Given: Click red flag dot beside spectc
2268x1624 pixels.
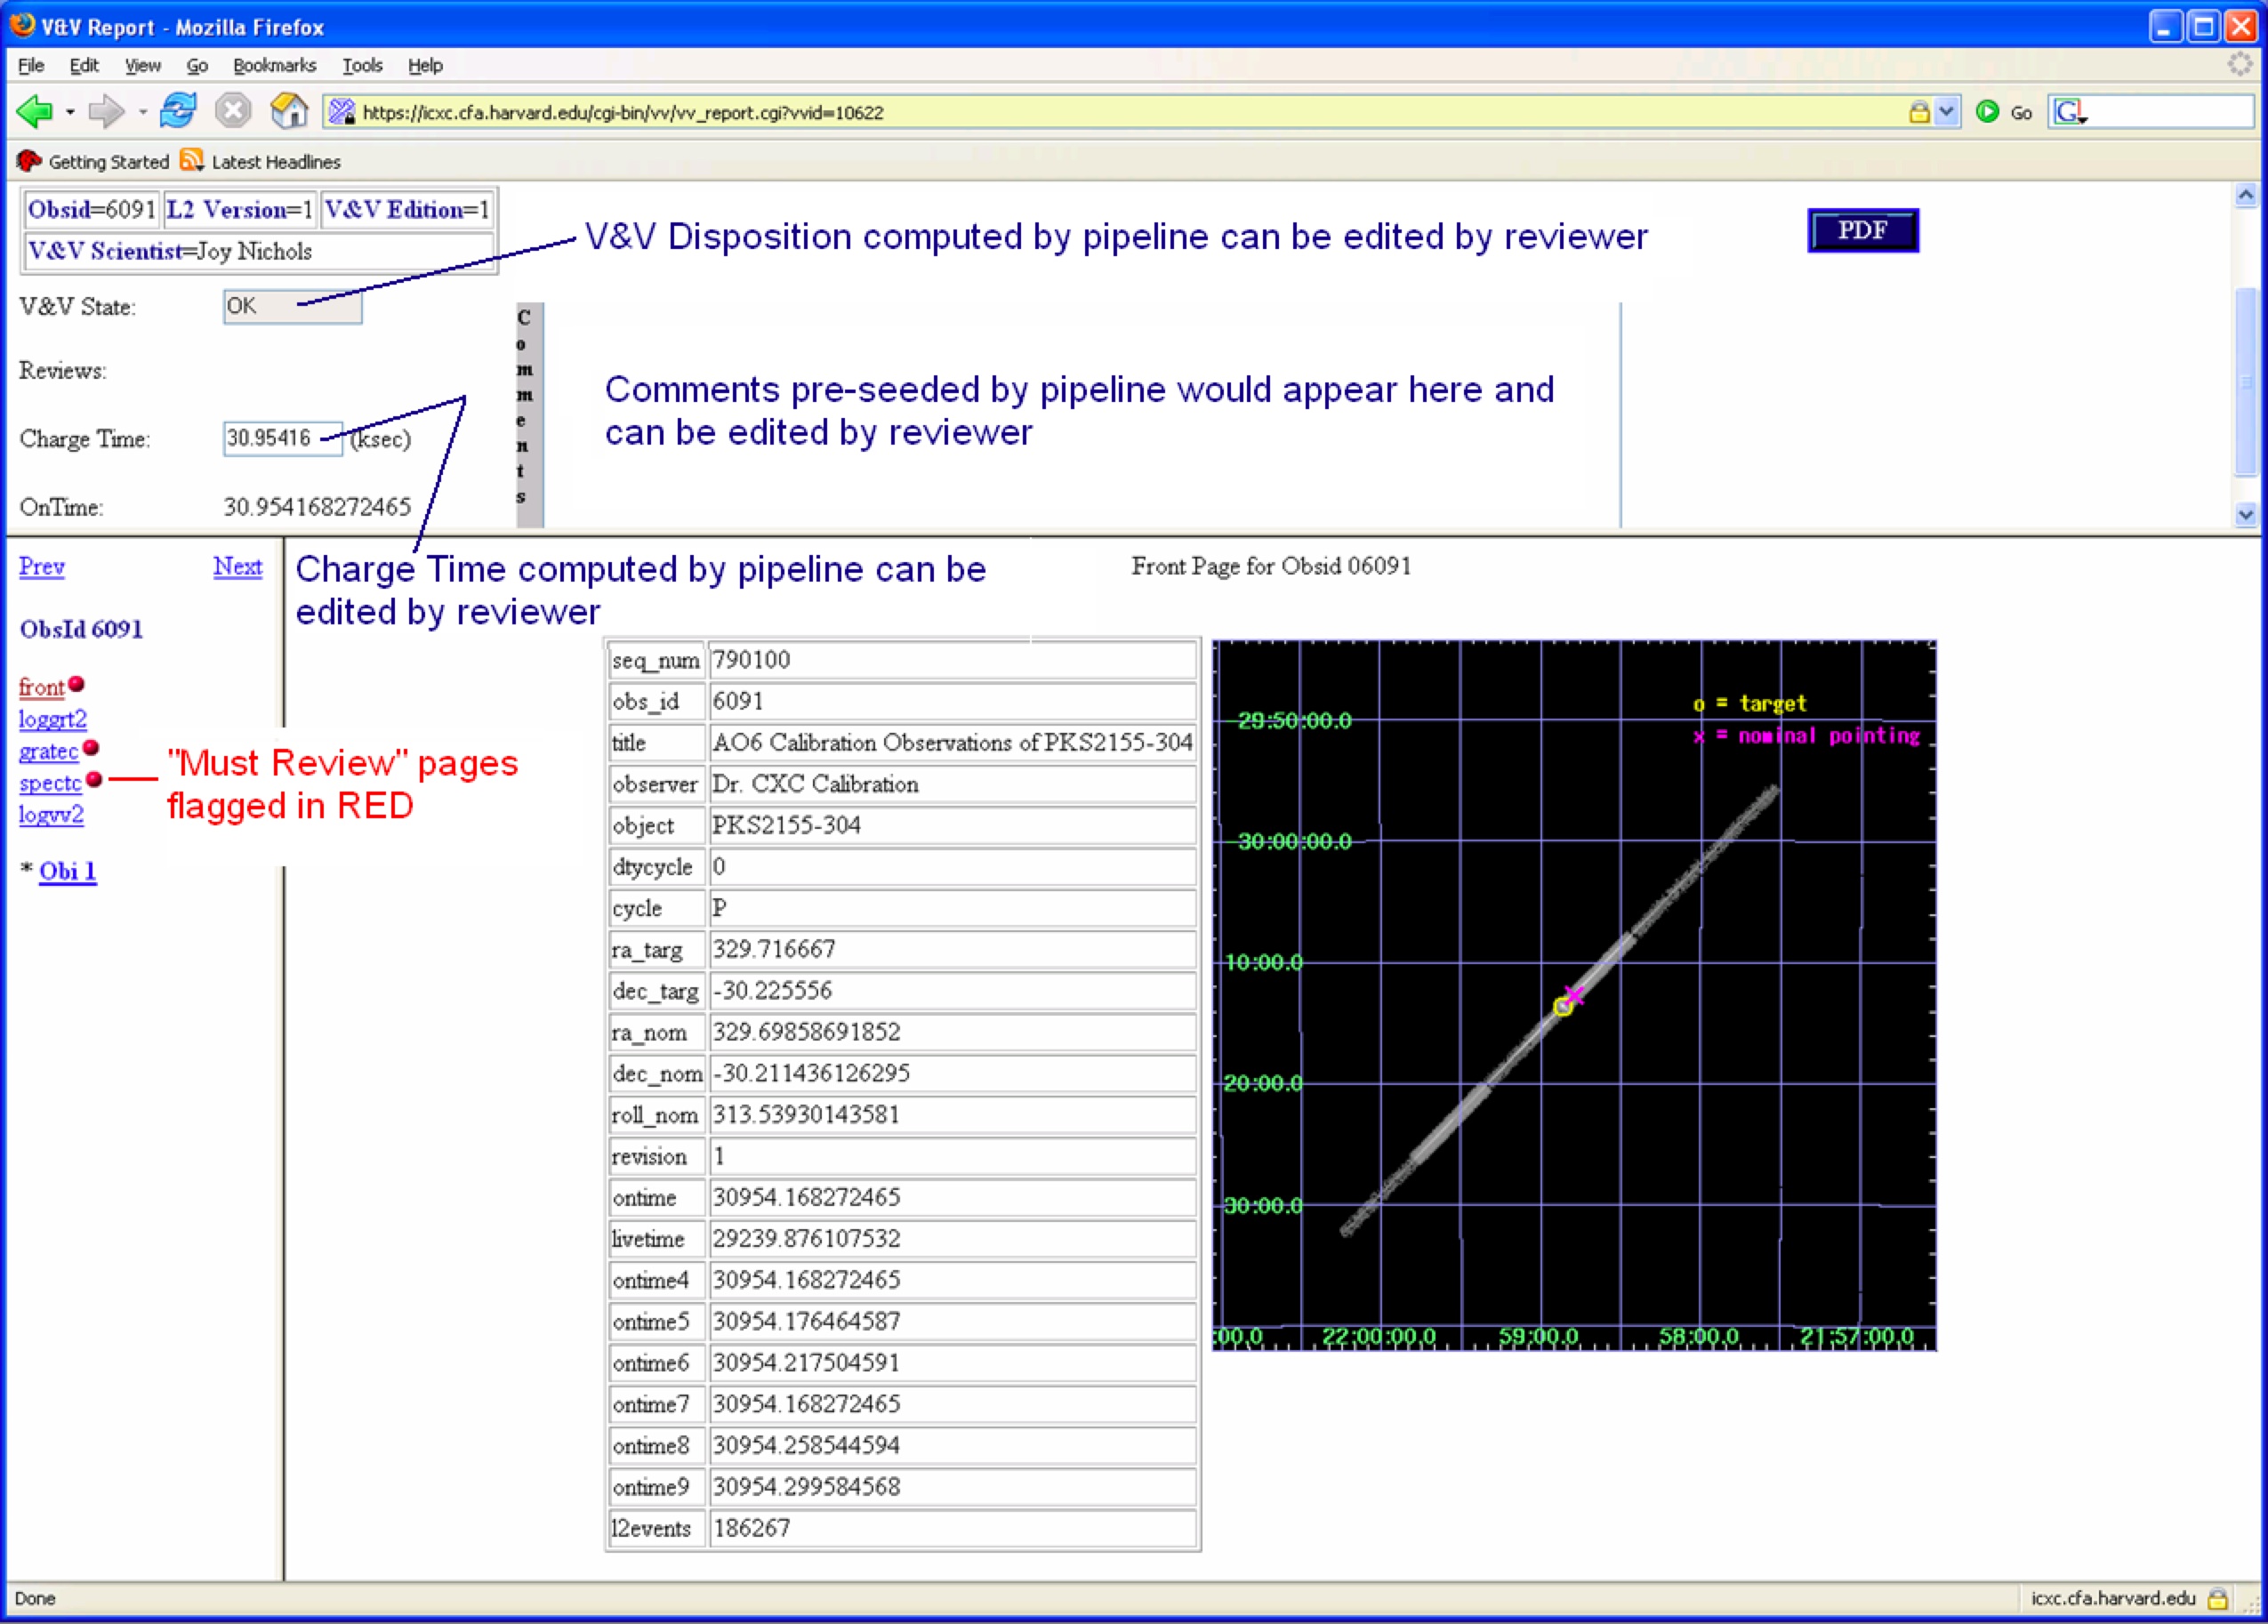Looking at the screenshot, I should 94,779.
